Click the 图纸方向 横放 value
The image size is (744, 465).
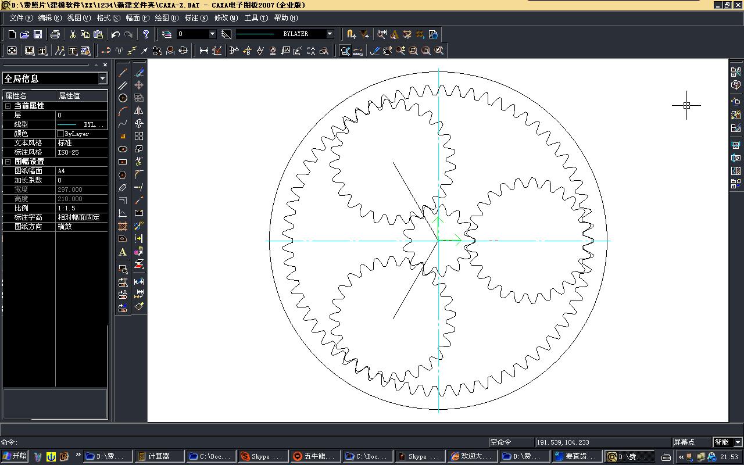pos(81,227)
